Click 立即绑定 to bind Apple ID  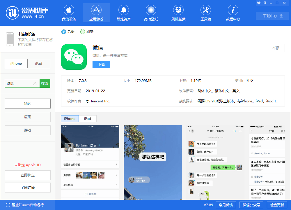[28, 175]
